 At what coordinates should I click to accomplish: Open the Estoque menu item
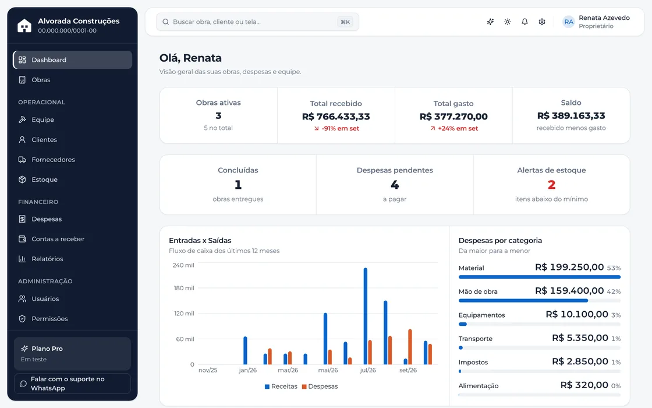(72, 180)
